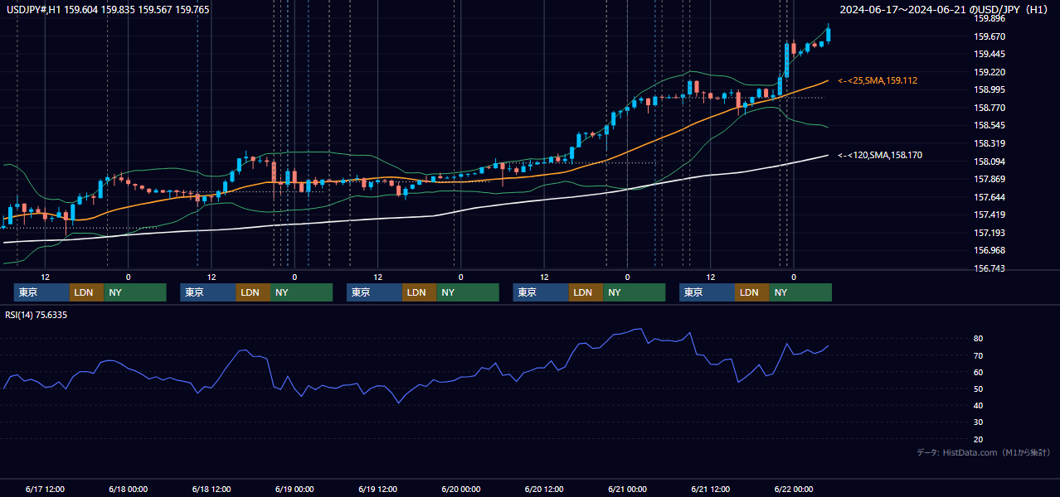Click the RSI(14) 75.6335 indicator label

point(36,315)
